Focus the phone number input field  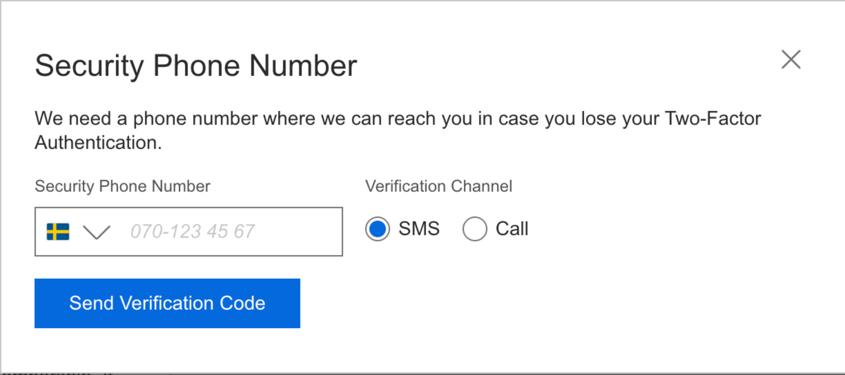(x=230, y=232)
